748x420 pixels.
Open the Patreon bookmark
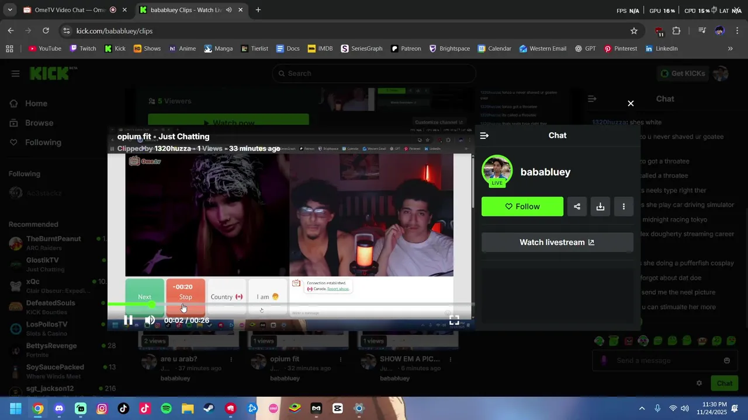pyautogui.click(x=406, y=49)
